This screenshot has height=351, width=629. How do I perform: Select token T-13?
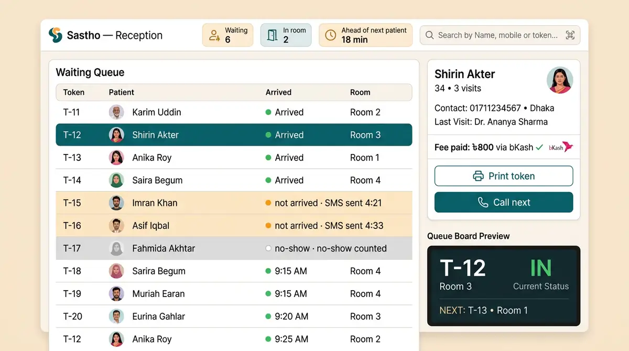click(x=72, y=158)
